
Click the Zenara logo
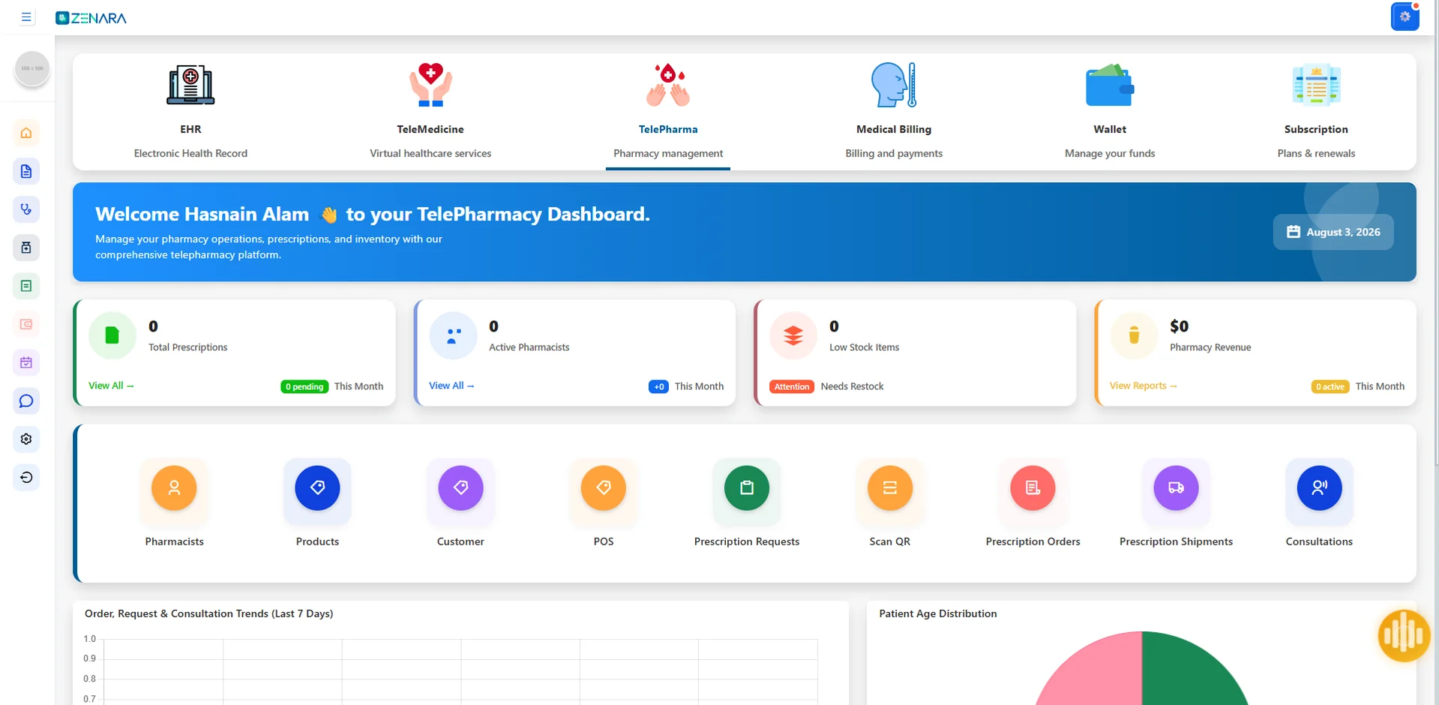point(91,18)
